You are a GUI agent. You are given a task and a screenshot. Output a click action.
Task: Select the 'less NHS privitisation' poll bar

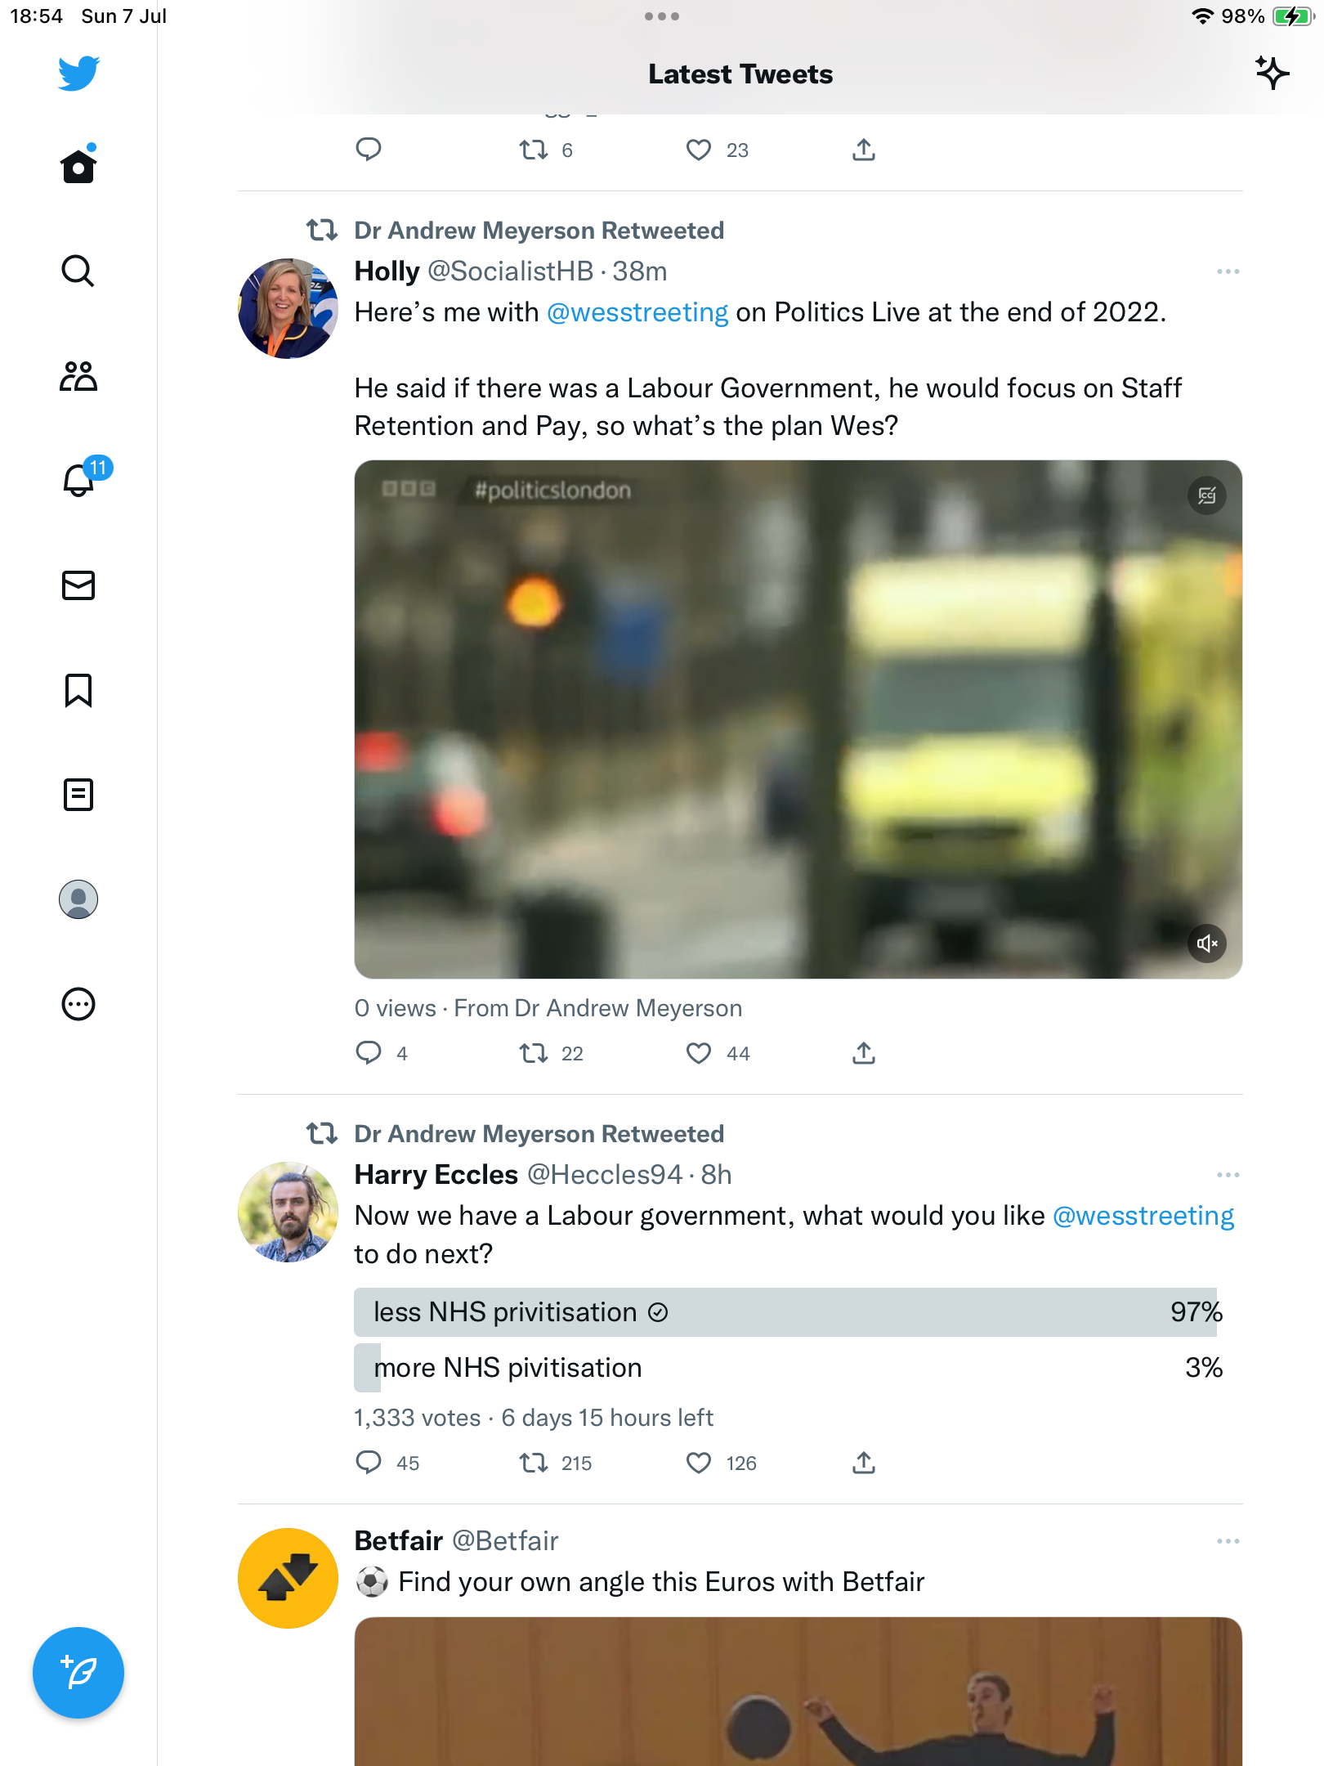pos(785,1312)
